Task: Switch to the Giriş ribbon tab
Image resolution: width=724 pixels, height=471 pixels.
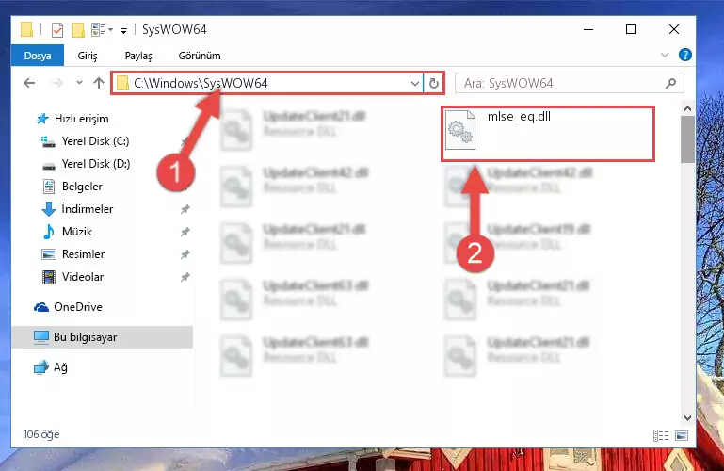Action: [88, 56]
